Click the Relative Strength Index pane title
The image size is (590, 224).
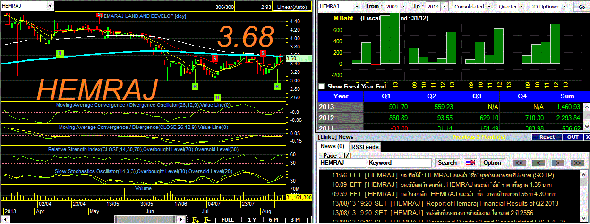coord(143,149)
